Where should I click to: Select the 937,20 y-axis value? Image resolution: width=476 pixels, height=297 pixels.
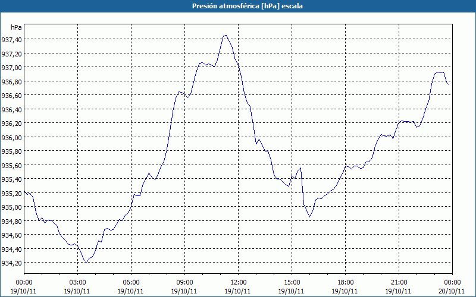tap(11, 53)
